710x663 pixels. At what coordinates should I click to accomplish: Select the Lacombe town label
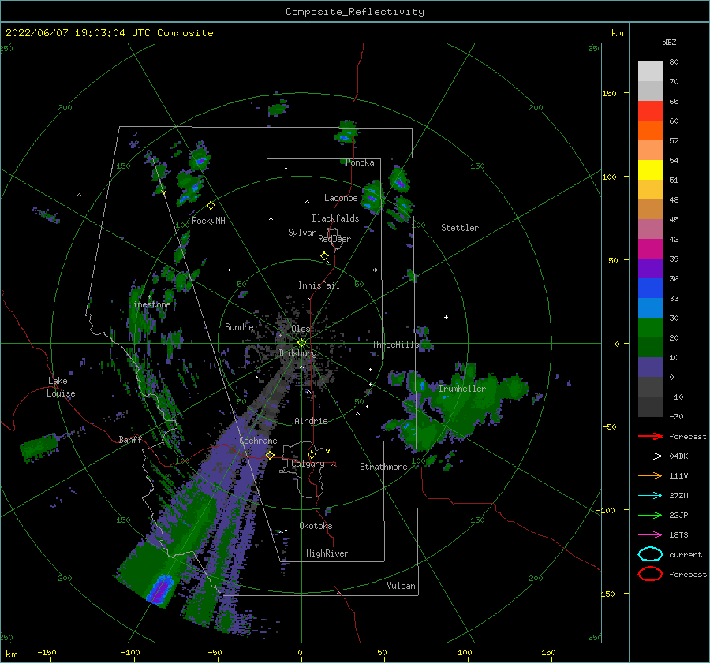pos(341,198)
